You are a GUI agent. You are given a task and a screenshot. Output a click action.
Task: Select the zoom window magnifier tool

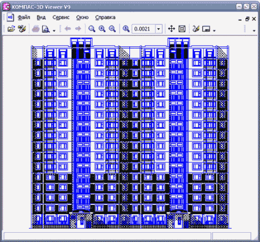pos(92,29)
